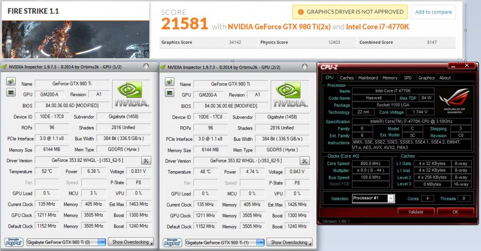Click the Multiplier x 8.0 ( 8 - 44 ) field
Image resolution: width=481 pixels, height=251 pixels.
click(371, 170)
